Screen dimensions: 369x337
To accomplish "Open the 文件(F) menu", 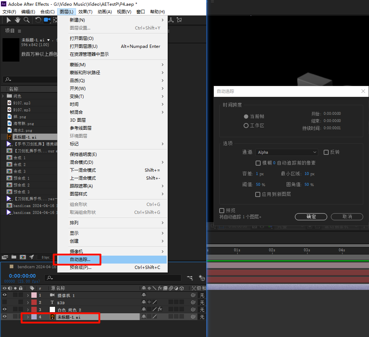I will point(9,12).
